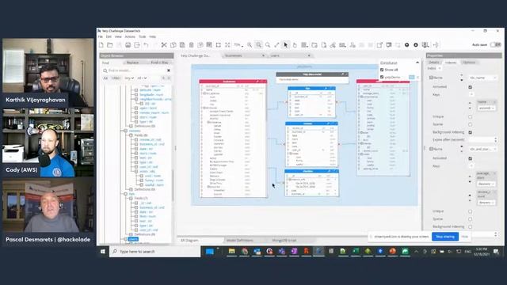Image resolution: width=507 pixels, height=285 pixels.
Task: Toggle Activated for the second index
Action: coord(470,158)
